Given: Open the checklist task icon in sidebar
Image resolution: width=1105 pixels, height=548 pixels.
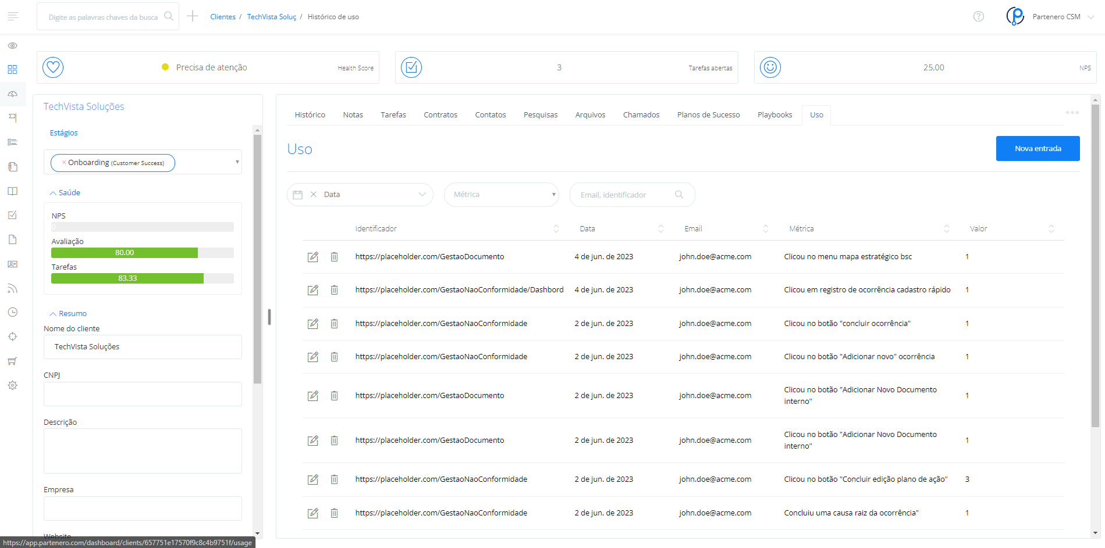Looking at the screenshot, I should [x=12, y=215].
